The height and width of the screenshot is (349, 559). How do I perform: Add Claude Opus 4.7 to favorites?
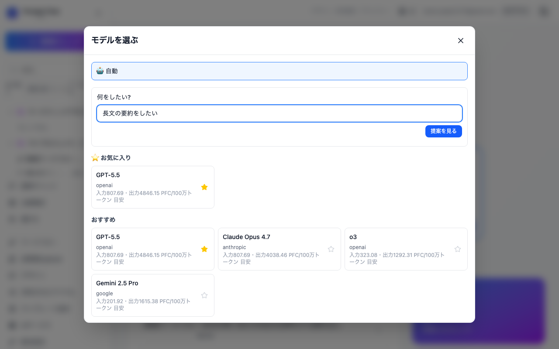331,249
